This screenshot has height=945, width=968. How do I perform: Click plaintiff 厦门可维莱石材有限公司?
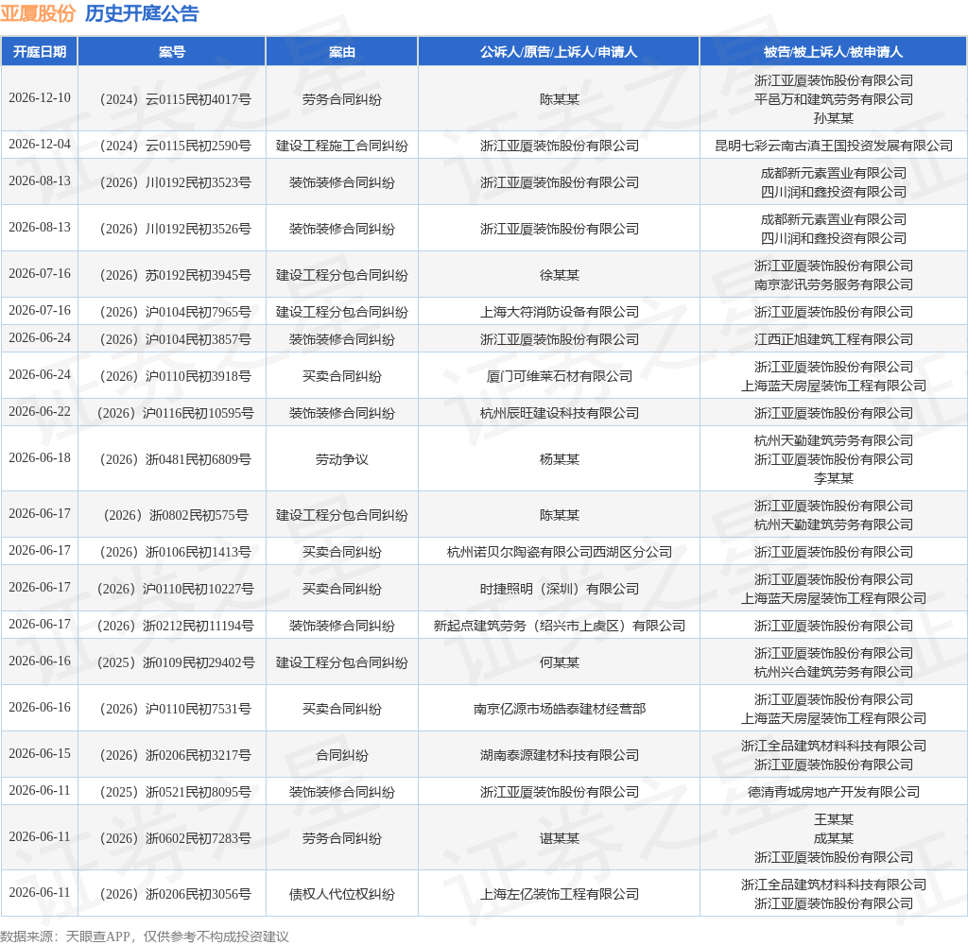tap(560, 376)
